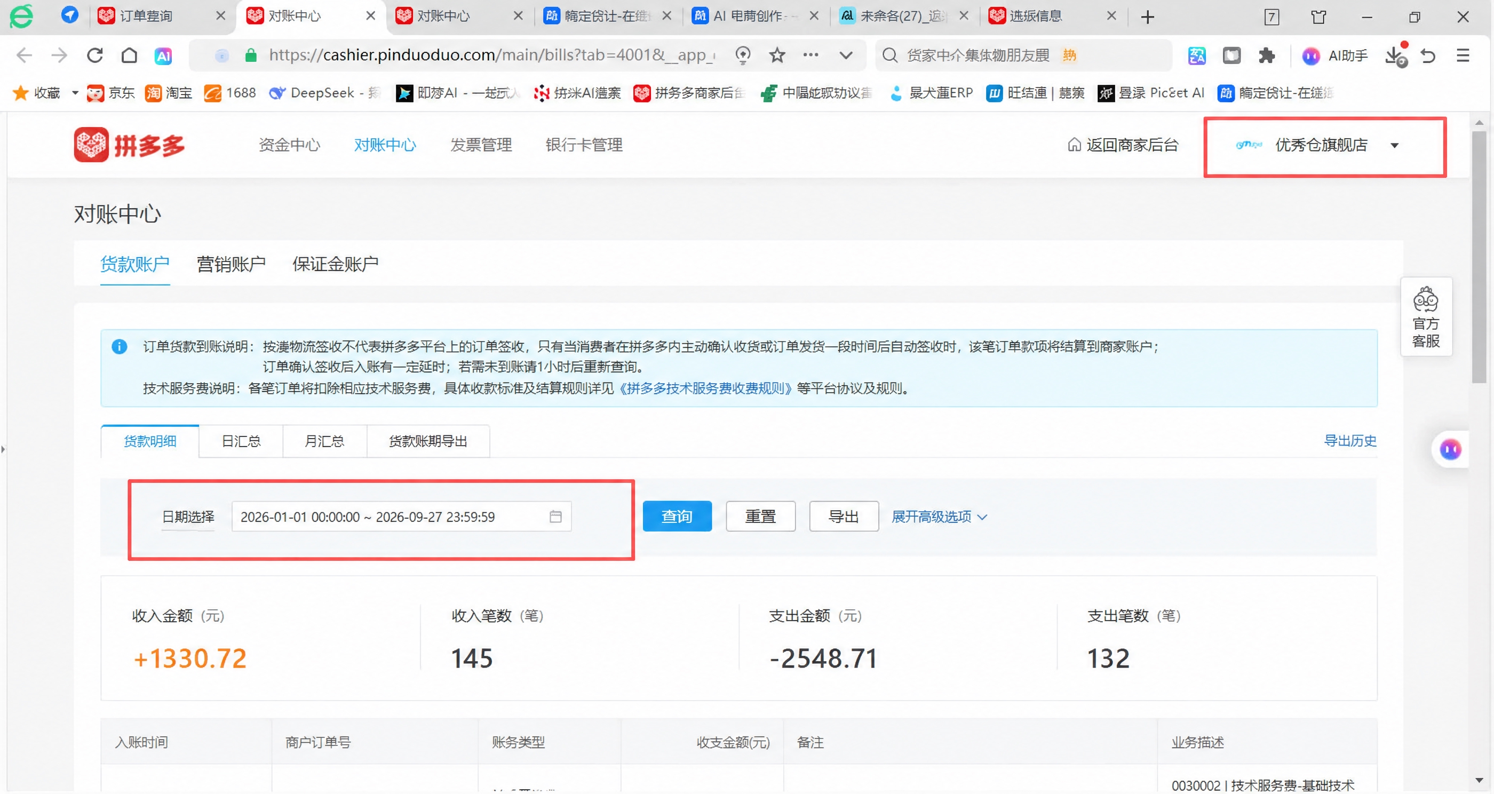
Task: Click the 导出 button
Action: 844,516
